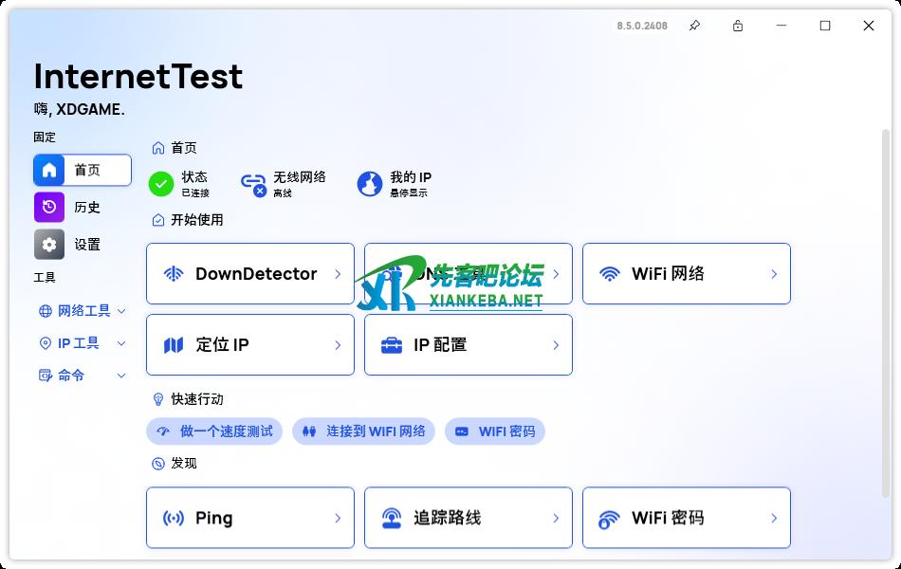The image size is (901, 569).
Task: Expand the Commands section
Action: [83, 376]
